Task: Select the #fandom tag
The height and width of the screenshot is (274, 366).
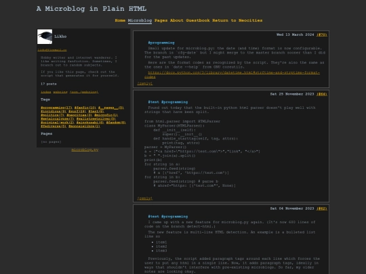Action: click(116, 122)
